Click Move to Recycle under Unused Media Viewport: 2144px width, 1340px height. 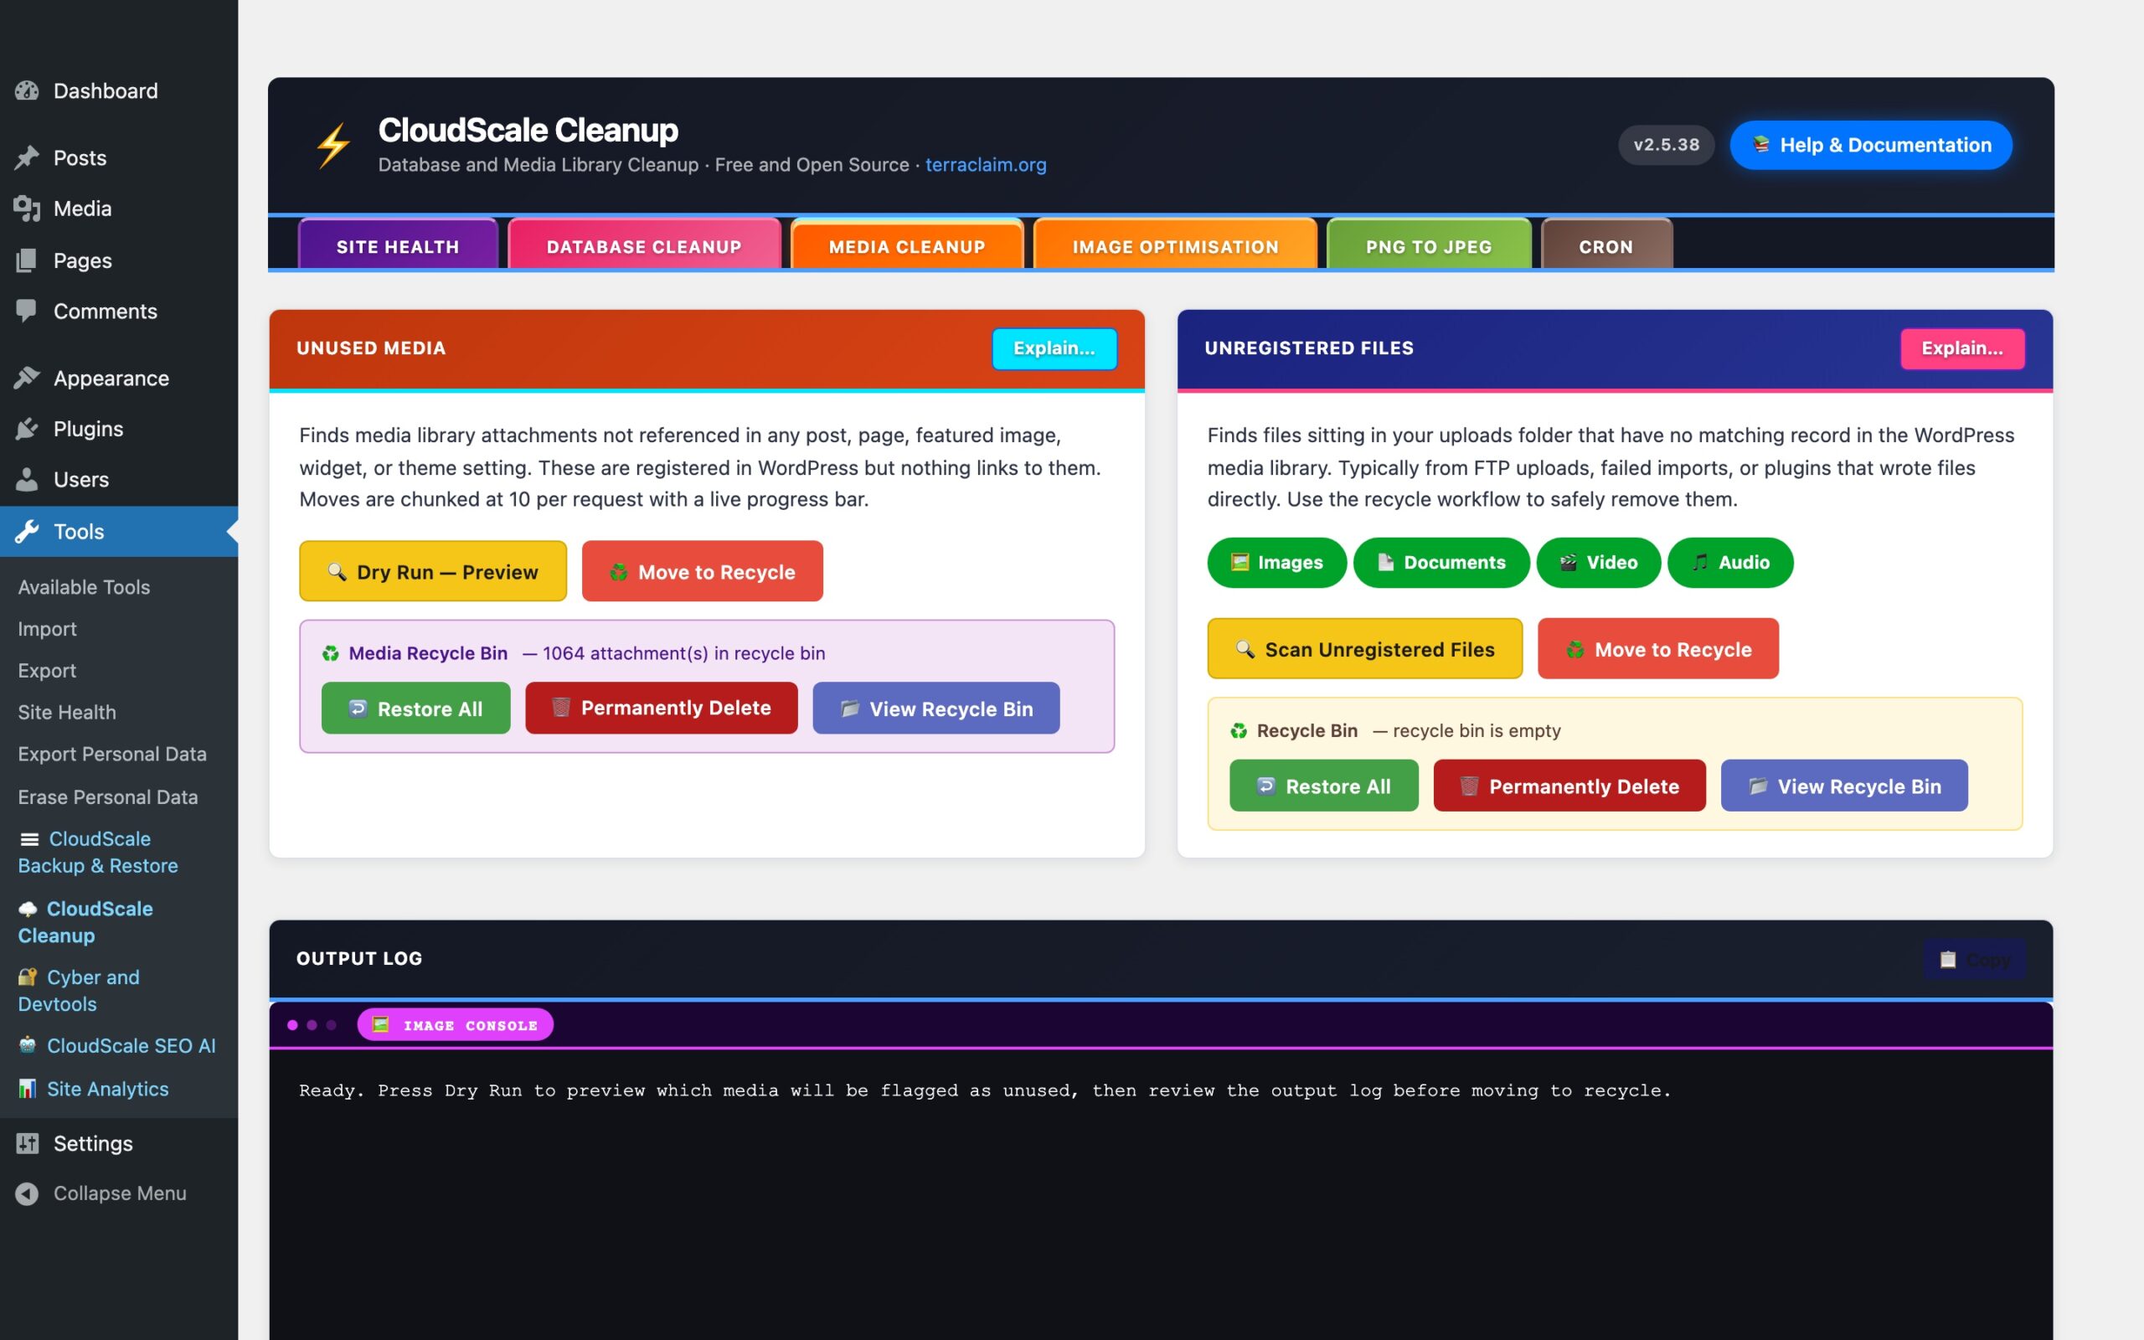pos(702,572)
